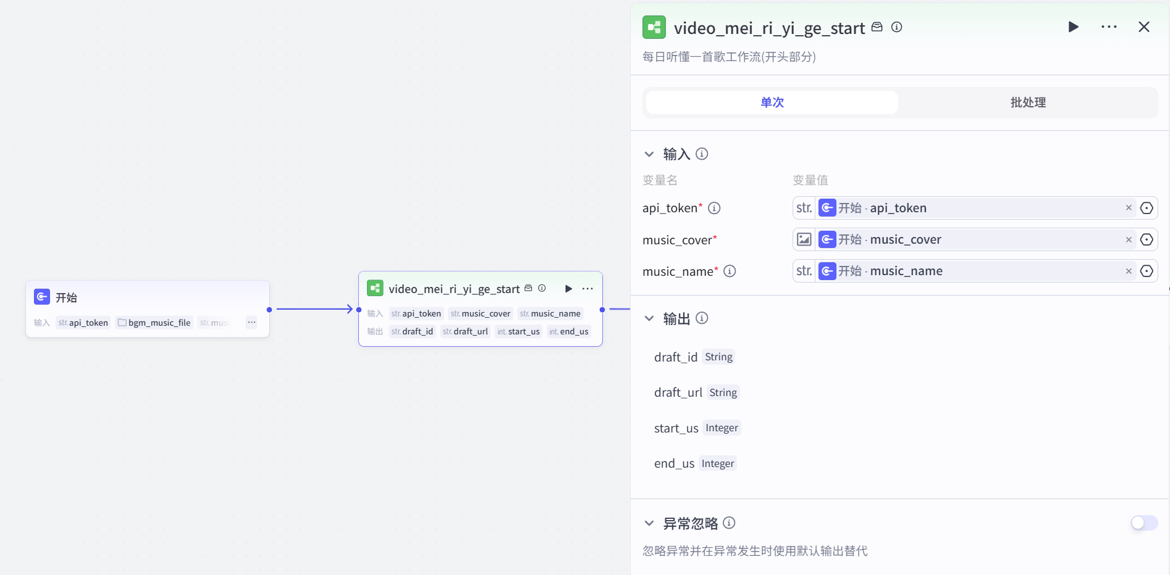Close the node settings panel
The height and width of the screenshot is (575, 1170).
pos(1144,27)
